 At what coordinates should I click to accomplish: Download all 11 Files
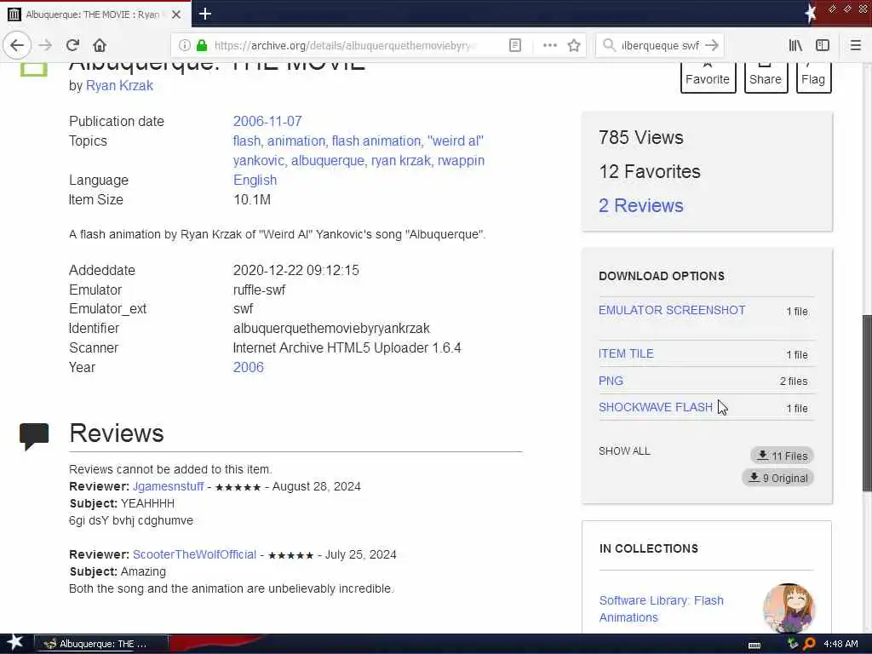click(x=782, y=456)
